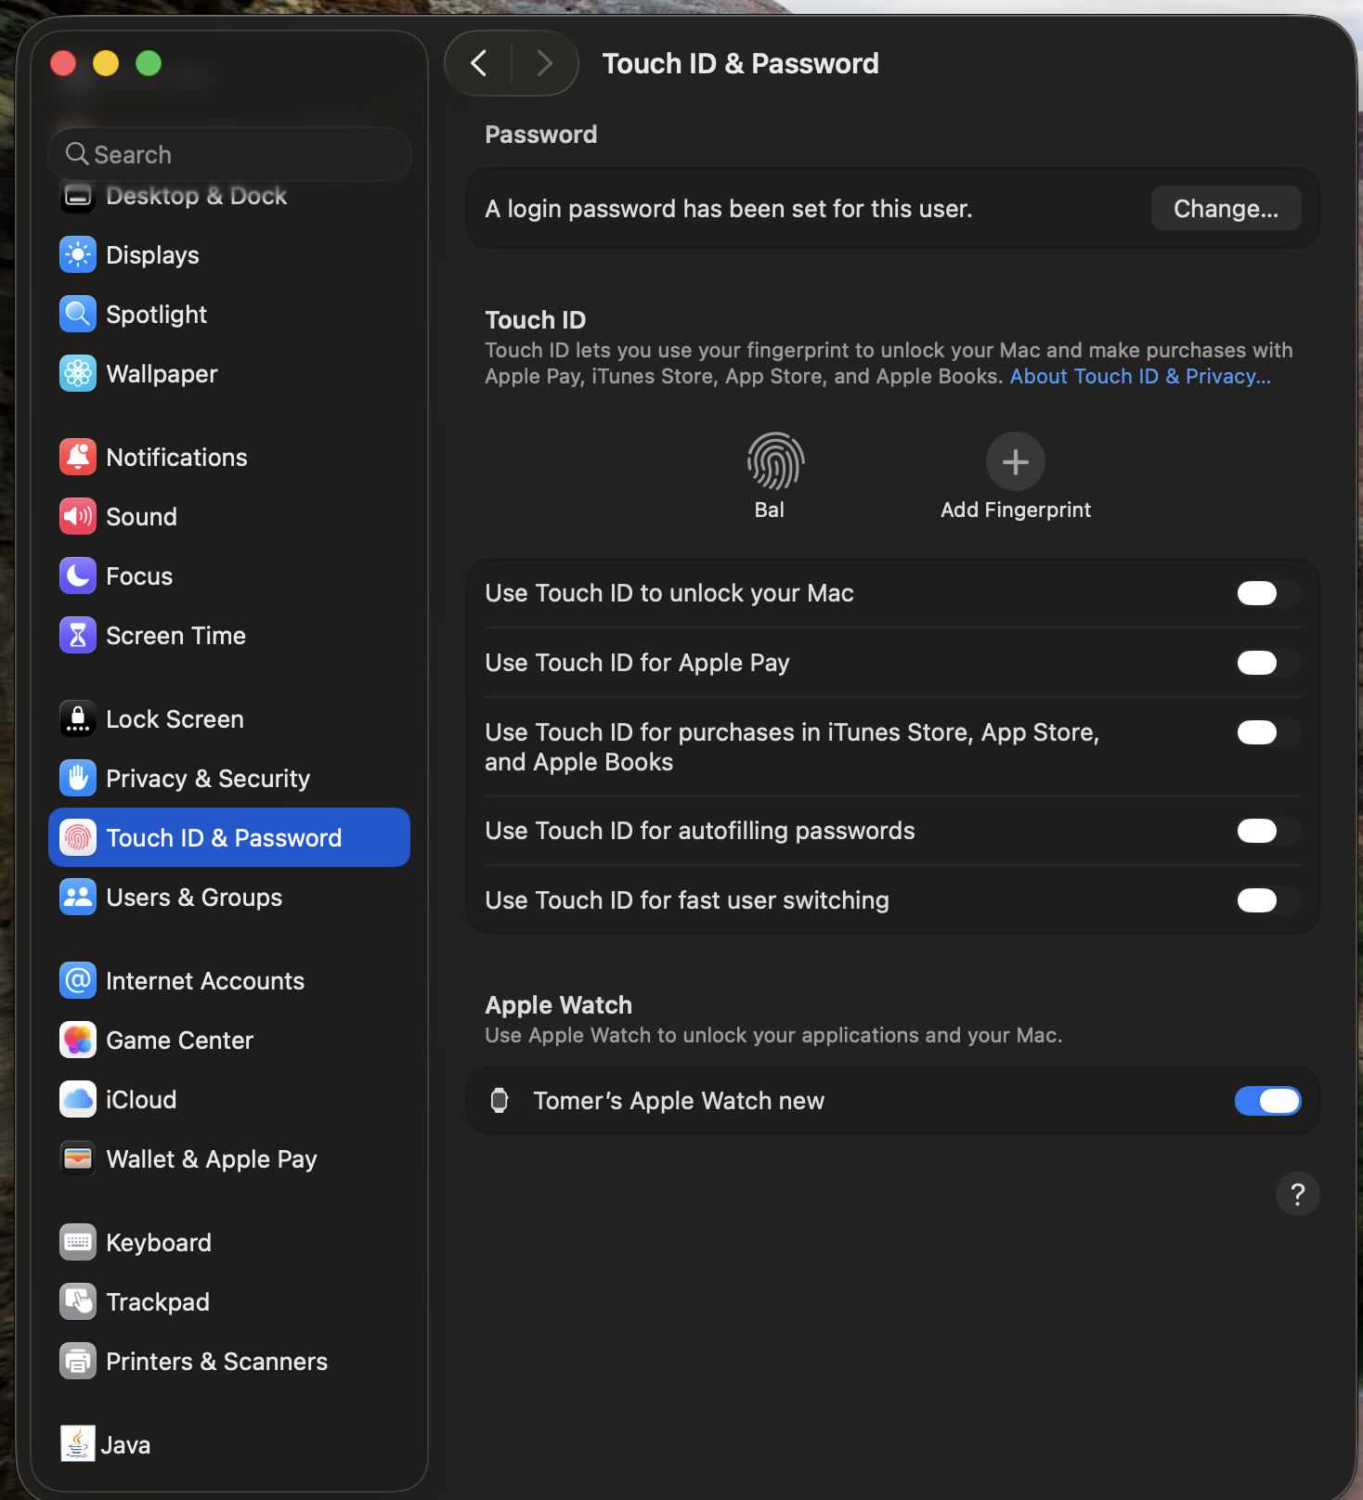
Task: Toggle Touch ID for Apple Pay
Action: [1267, 663]
